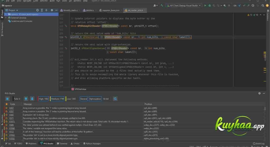Open V1048 diagnostic code link
Image resolution: width=270 pixels, height=147 pixels.
point(12,128)
